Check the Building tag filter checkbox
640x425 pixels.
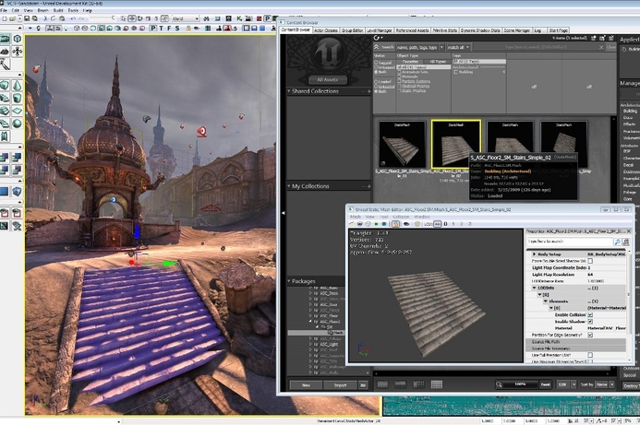point(456,72)
